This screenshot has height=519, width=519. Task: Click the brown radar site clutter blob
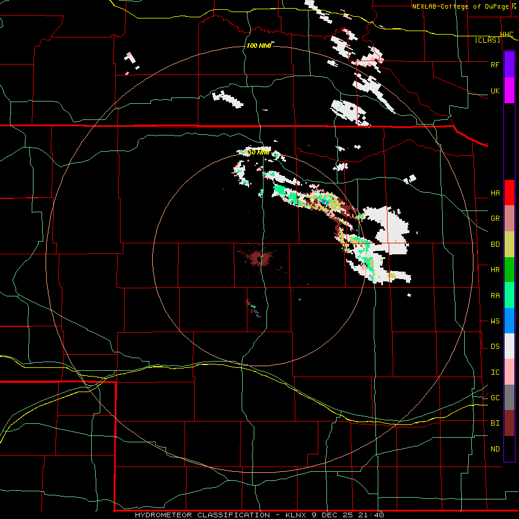pos(260,258)
